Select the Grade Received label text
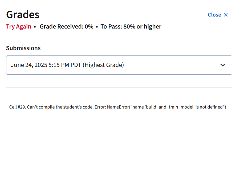Screen dimensions: 244x192 pyautogui.click(x=62, y=26)
